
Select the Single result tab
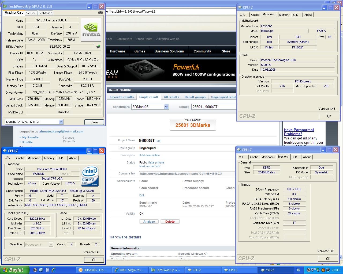(x=149, y=97)
